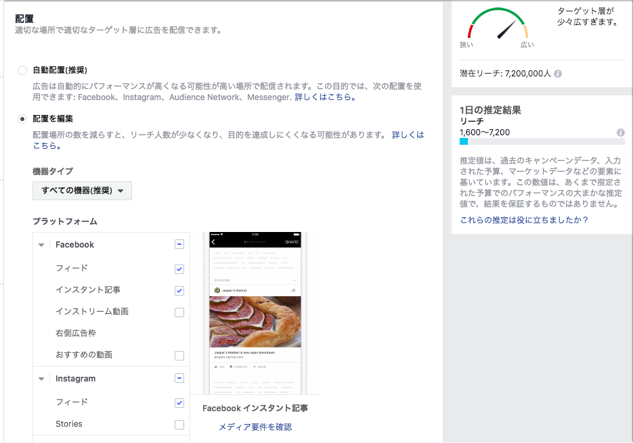633x443 pixels.
Task: Enable the インストリーム動画 placement
Action: [179, 312]
